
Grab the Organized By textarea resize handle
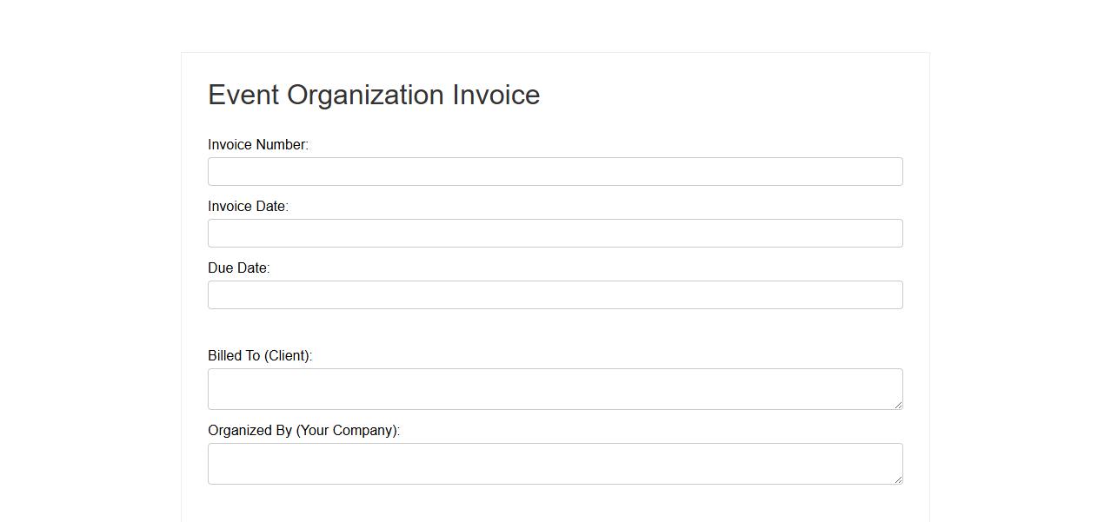898,479
